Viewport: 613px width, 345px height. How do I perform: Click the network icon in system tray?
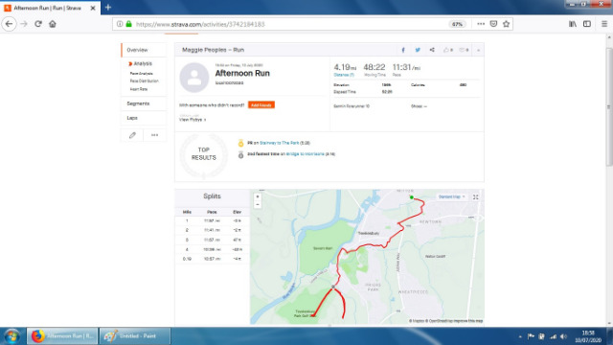tap(553, 336)
